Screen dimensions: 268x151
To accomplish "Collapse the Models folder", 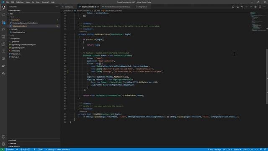I will click(x=33, y=29).
